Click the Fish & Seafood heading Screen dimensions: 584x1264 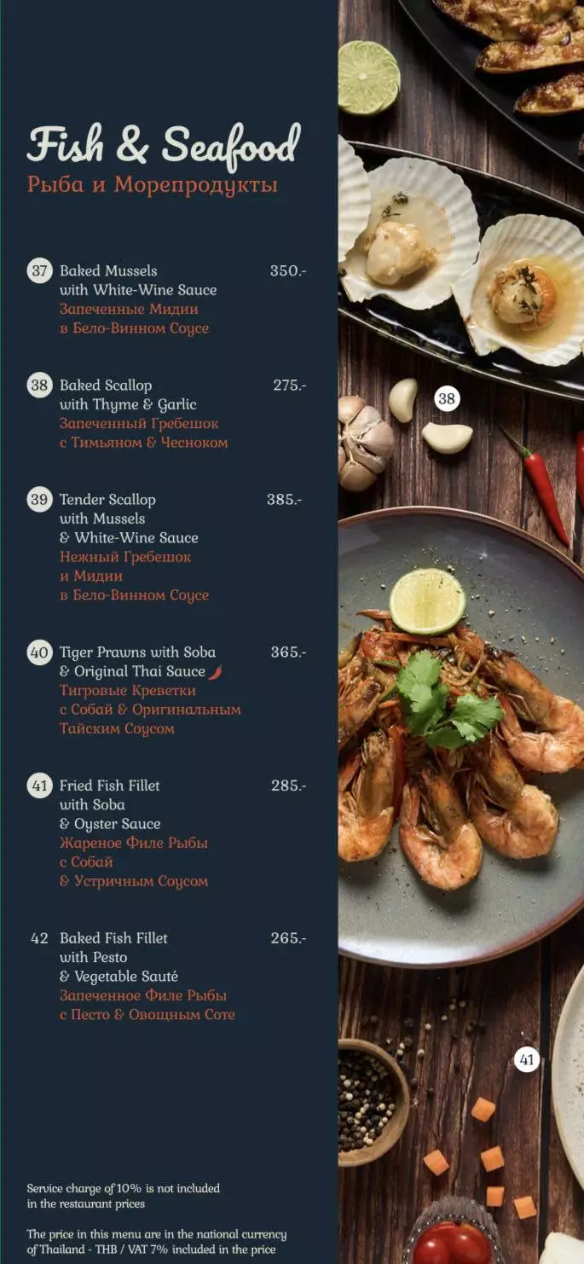click(164, 144)
